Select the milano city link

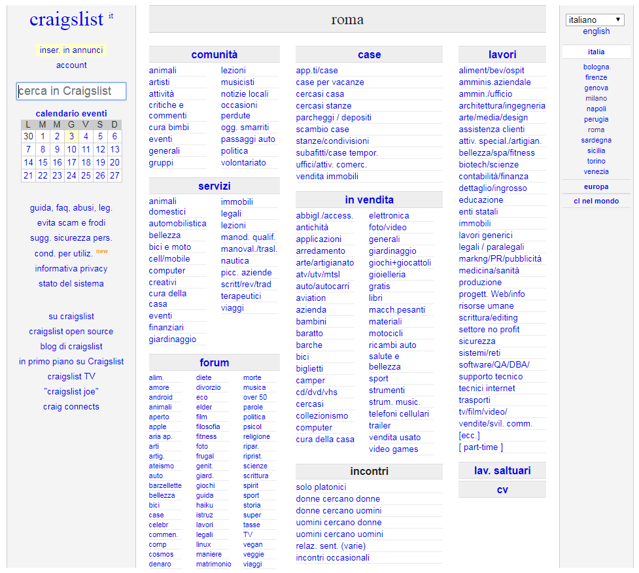(x=596, y=98)
